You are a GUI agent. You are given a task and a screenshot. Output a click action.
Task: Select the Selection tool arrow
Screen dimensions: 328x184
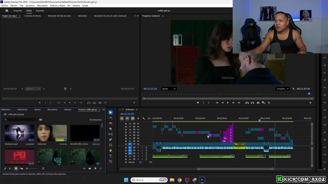(110, 112)
